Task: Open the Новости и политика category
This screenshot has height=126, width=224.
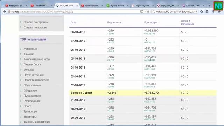Action: [36, 80]
